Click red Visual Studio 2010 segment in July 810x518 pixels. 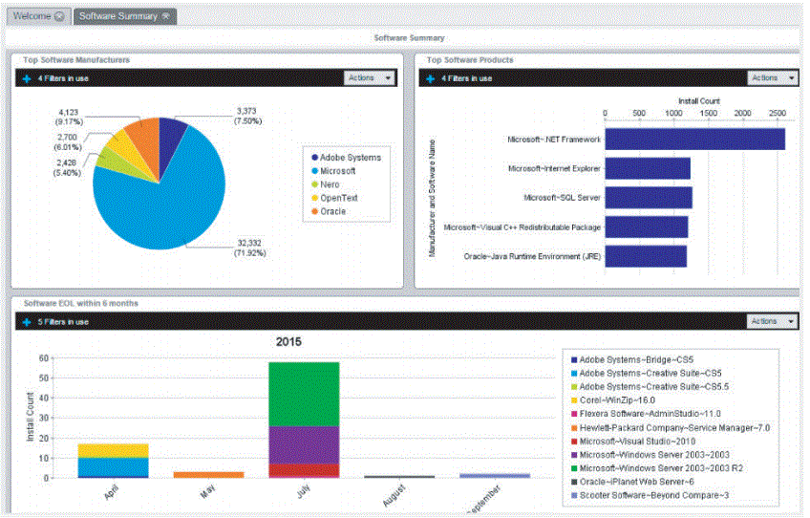pos(305,470)
